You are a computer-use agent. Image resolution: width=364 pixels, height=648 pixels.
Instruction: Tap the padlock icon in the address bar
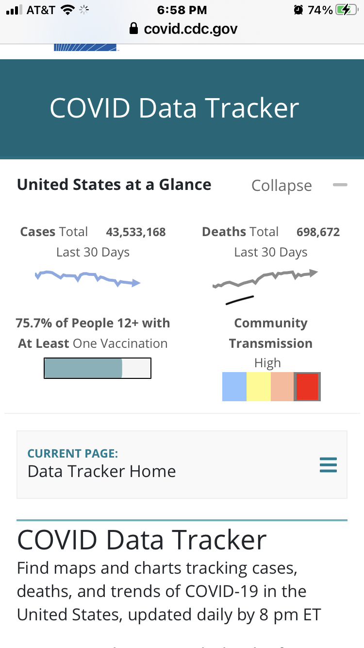pos(134,29)
